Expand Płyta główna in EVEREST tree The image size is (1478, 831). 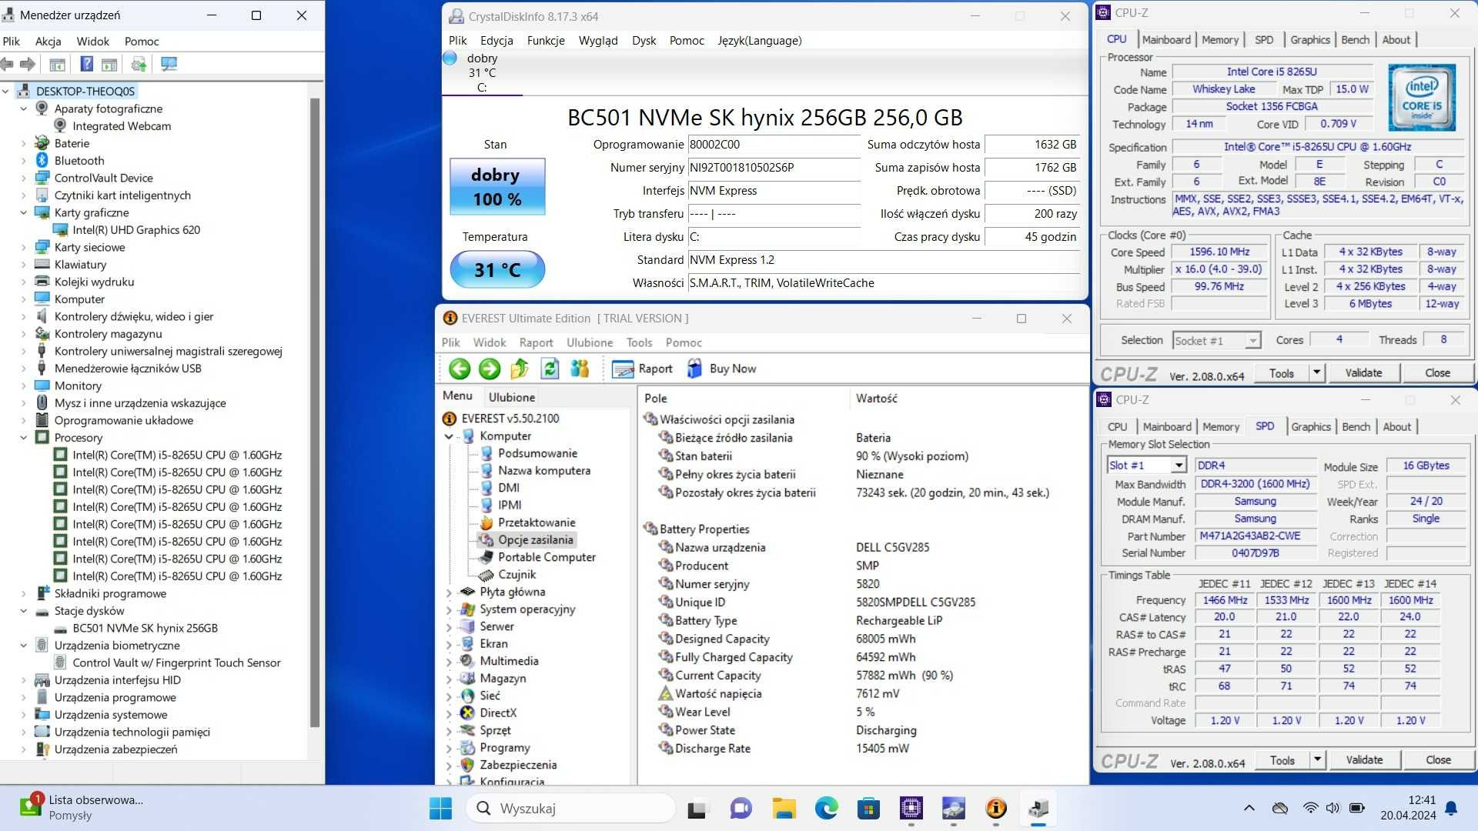pos(449,592)
